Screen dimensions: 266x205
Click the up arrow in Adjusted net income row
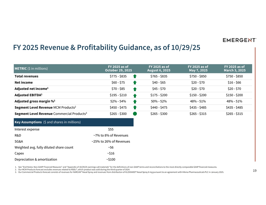[135, 89]
